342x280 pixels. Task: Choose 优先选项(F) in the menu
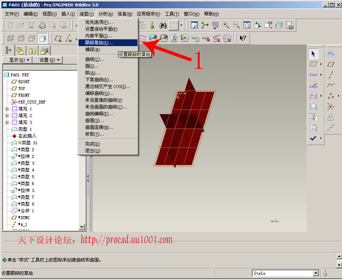pyautogui.click(x=108, y=22)
